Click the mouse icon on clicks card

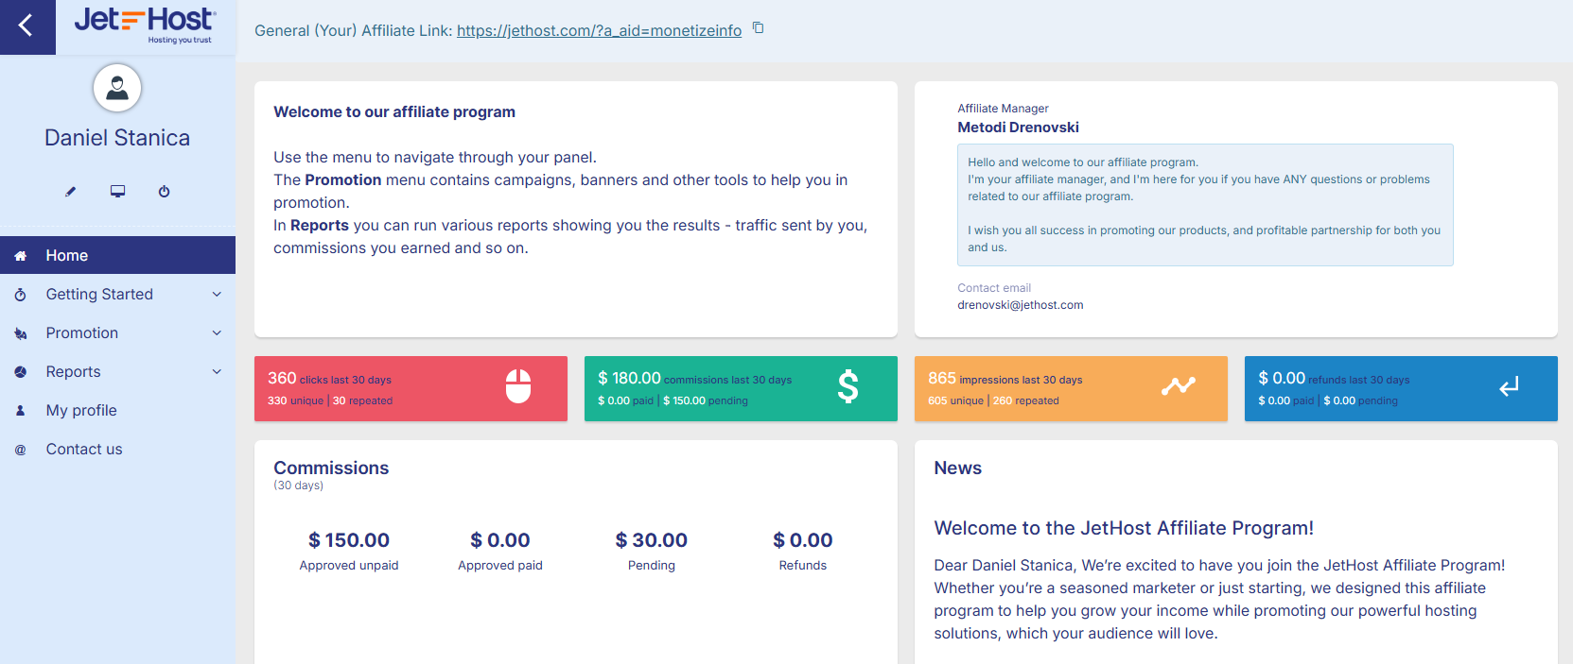click(518, 386)
